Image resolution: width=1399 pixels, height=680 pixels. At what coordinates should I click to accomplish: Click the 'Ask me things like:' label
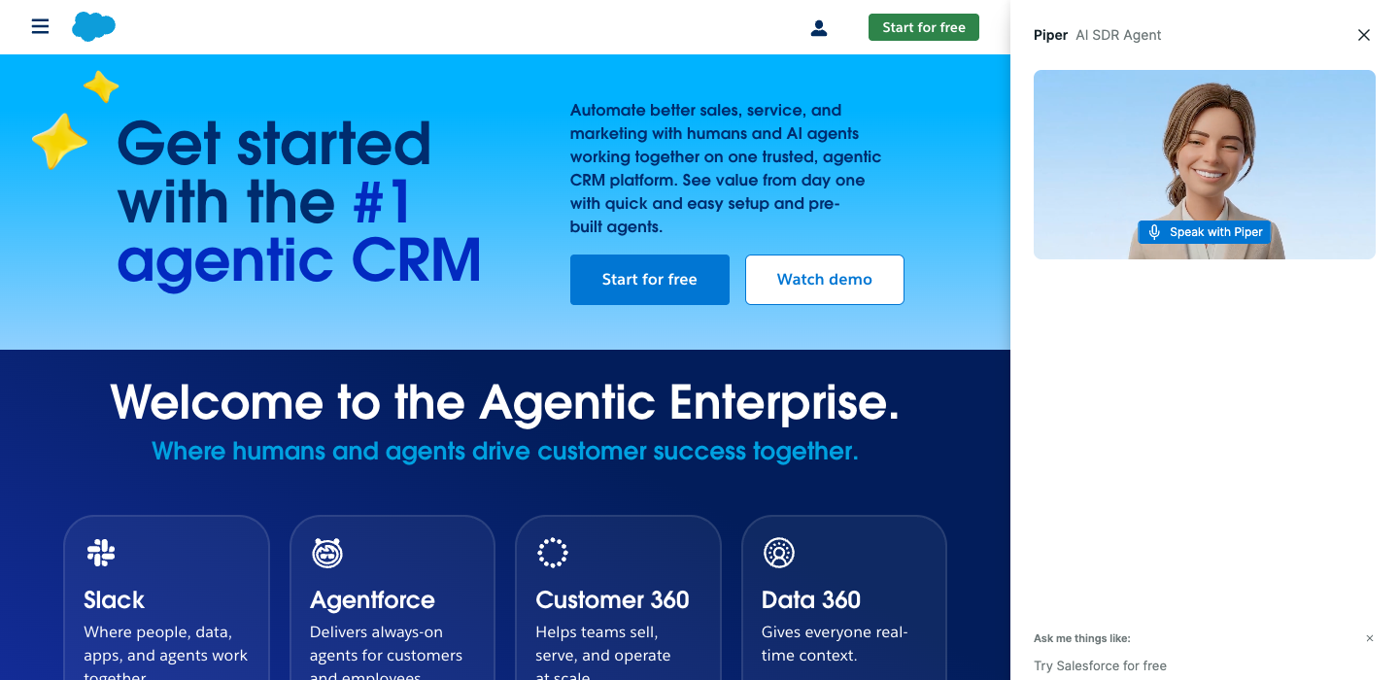point(1082,638)
